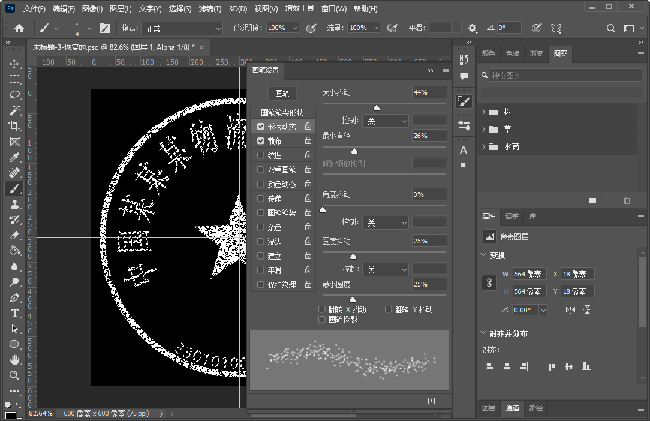Image resolution: width=650 pixels, height=421 pixels.
Task: Switch to the 图层 tab
Action: (x=488, y=408)
